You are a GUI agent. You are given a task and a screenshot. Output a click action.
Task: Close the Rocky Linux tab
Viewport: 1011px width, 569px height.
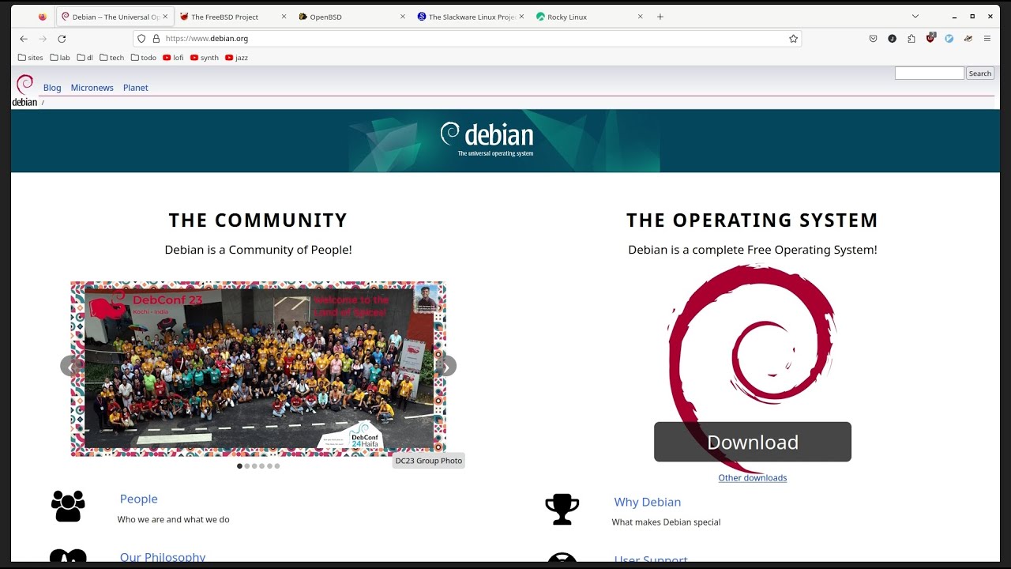641,17
